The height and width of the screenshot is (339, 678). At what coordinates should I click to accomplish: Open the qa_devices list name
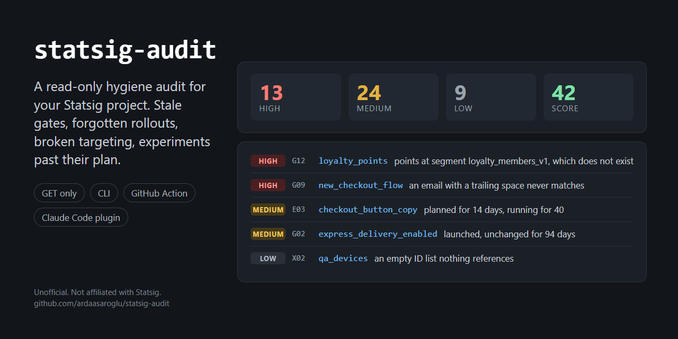343,258
